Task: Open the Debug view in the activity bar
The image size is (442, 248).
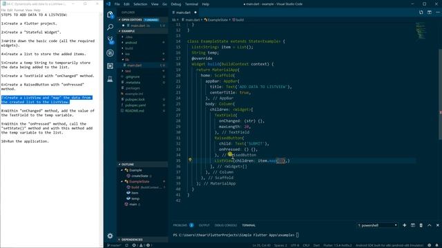Action: tap(110, 53)
